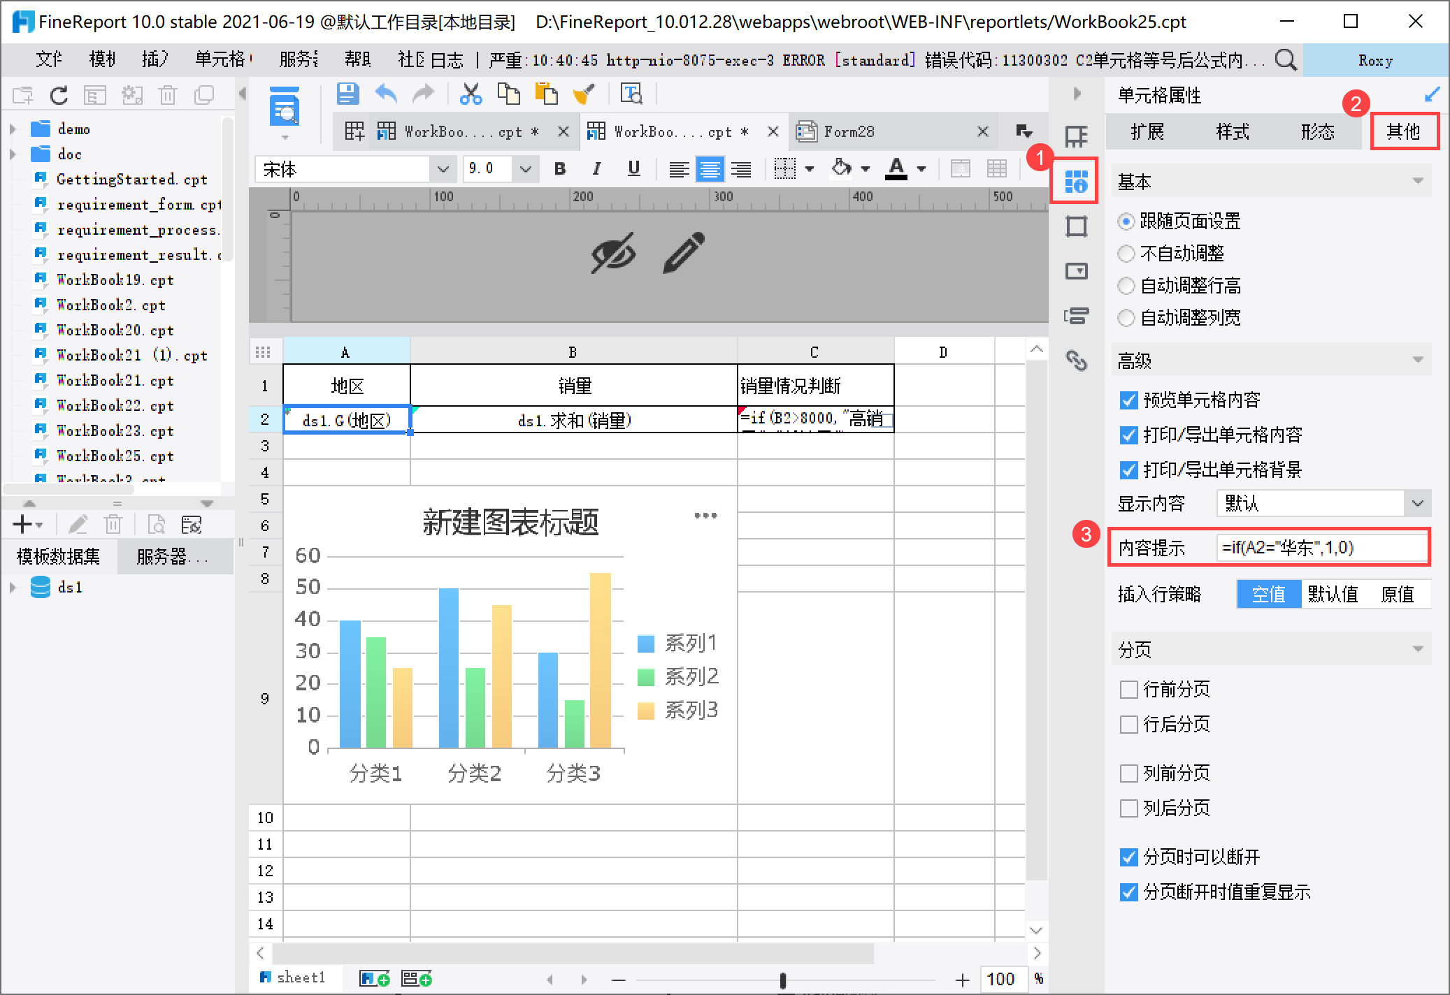This screenshot has height=995, width=1450.
Task: Open the search magnifier icon
Action: coord(1285,60)
